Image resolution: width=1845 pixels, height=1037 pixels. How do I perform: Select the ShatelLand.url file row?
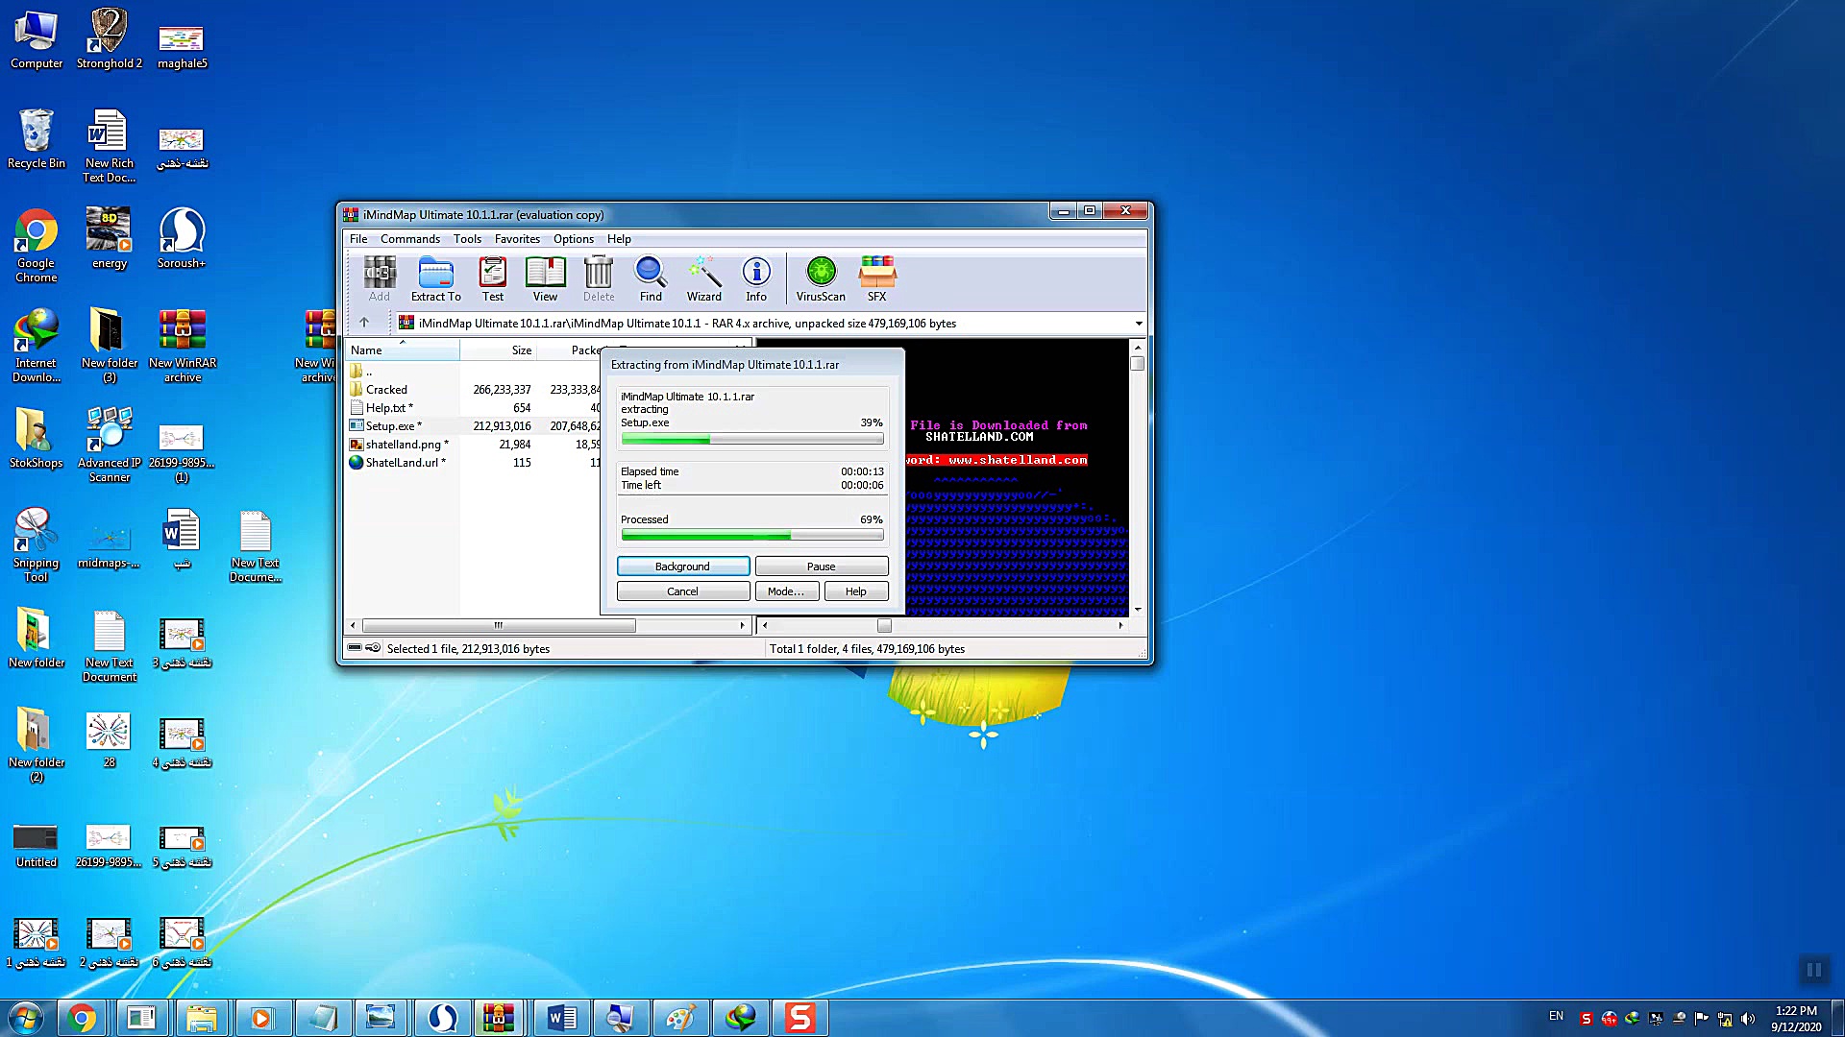click(x=473, y=463)
